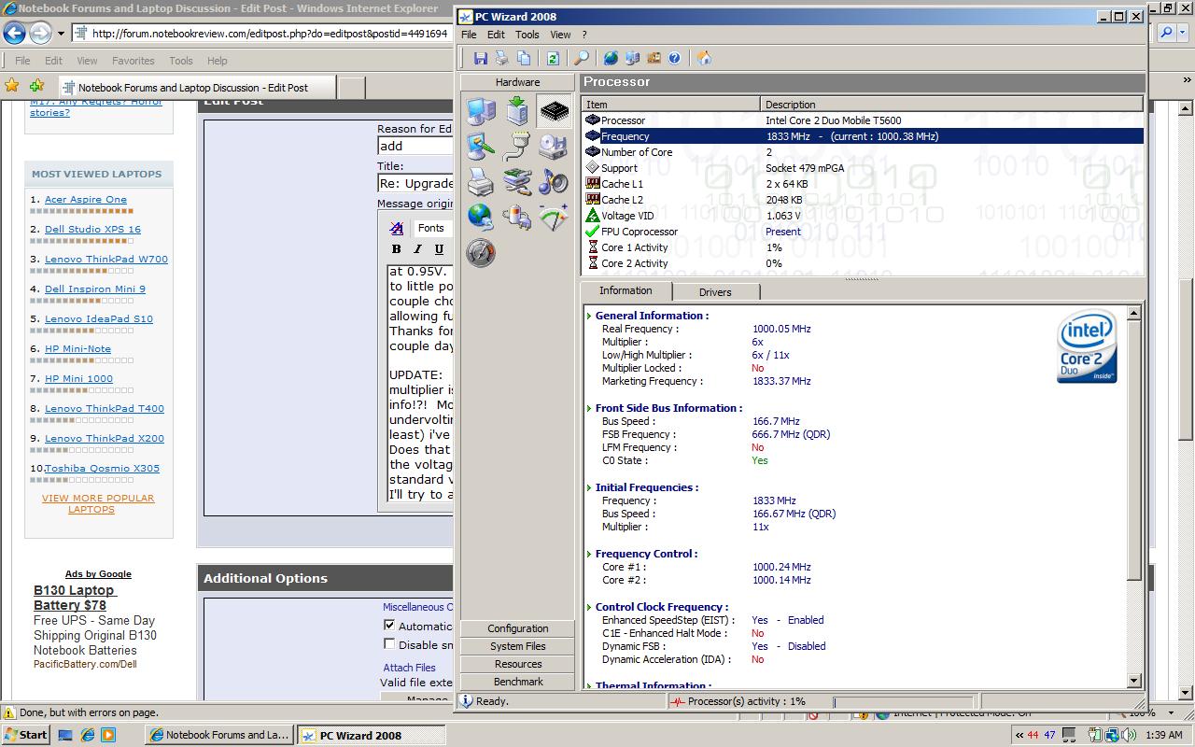Open the View menu in PC Wizard
Viewport: 1195px width, 747px height.
click(560, 35)
